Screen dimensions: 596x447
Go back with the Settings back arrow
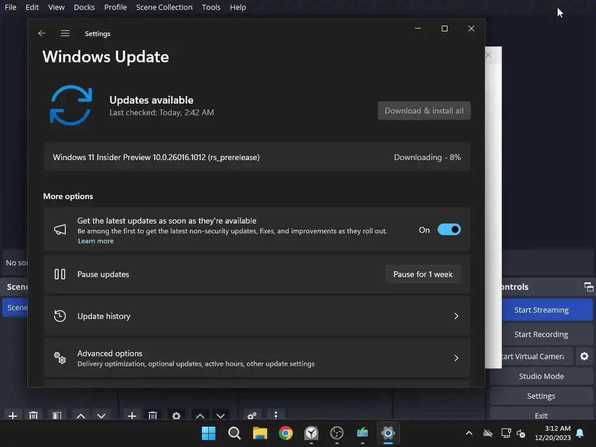[42, 33]
